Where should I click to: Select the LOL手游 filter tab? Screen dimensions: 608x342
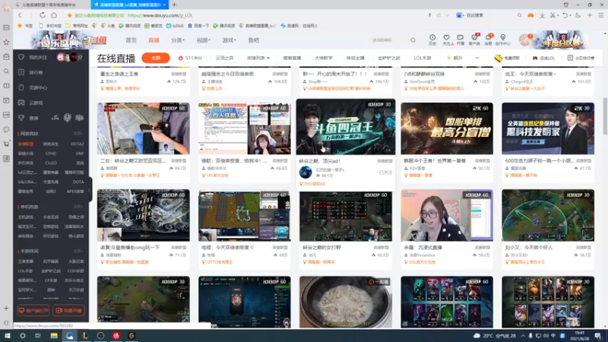(423, 58)
